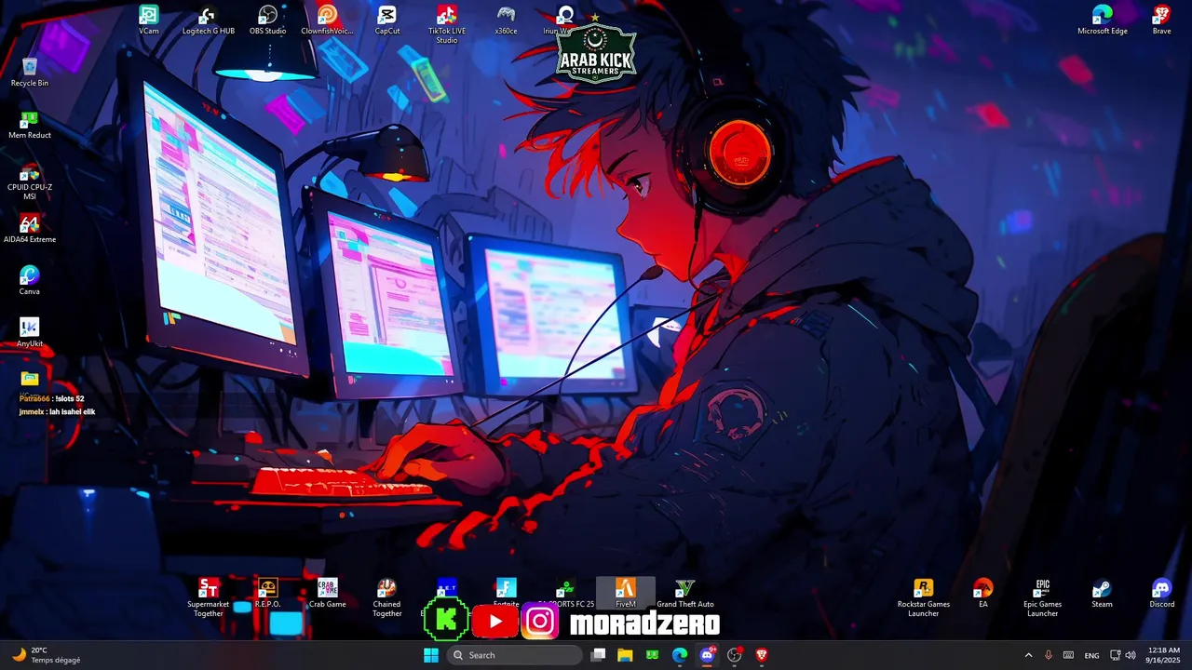
Task: Click the microphone tray icon
Action: click(x=1049, y=655)
